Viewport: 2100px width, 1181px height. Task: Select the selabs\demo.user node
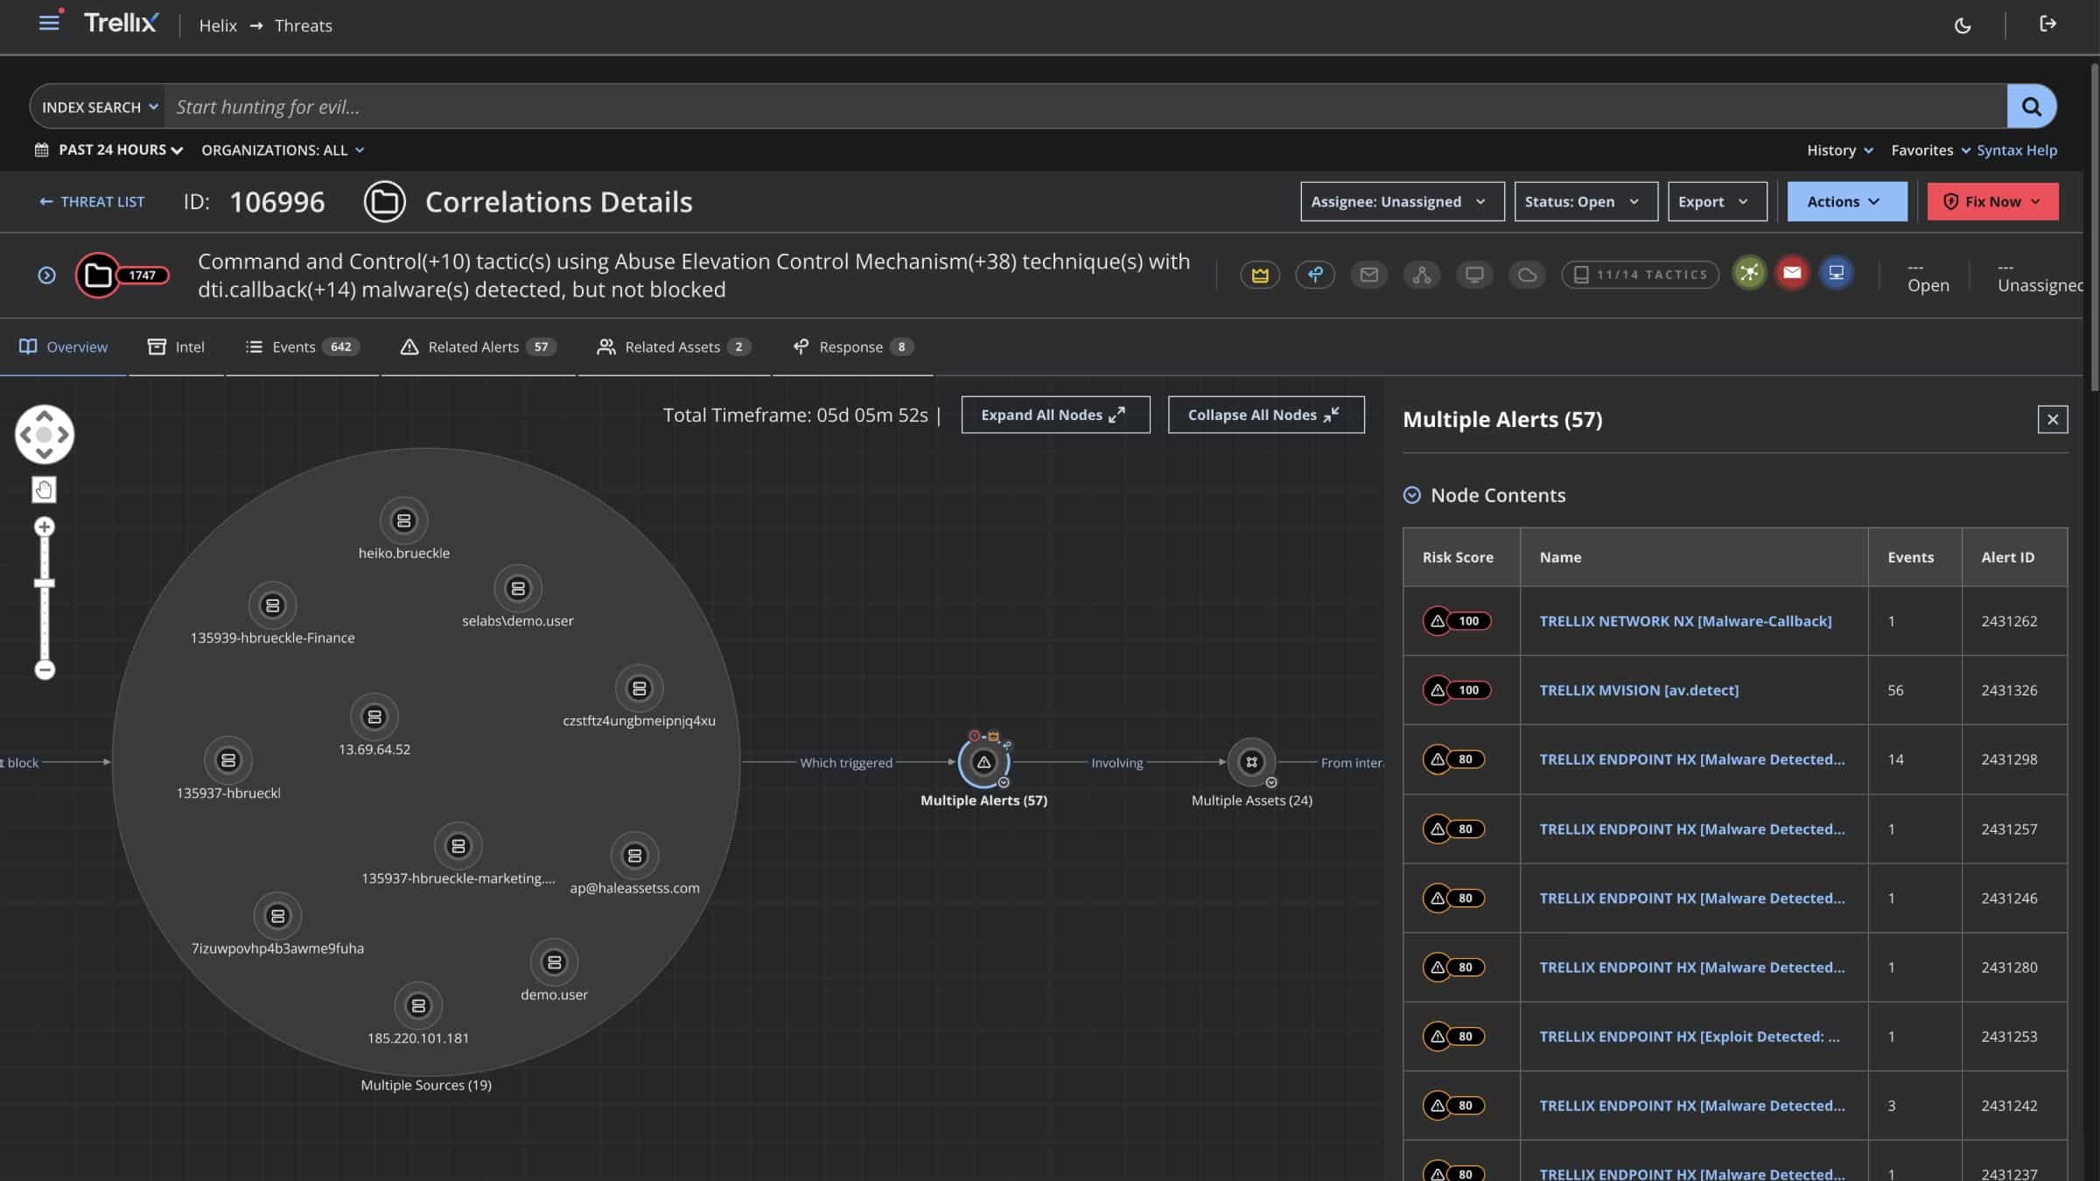(518, 589)
